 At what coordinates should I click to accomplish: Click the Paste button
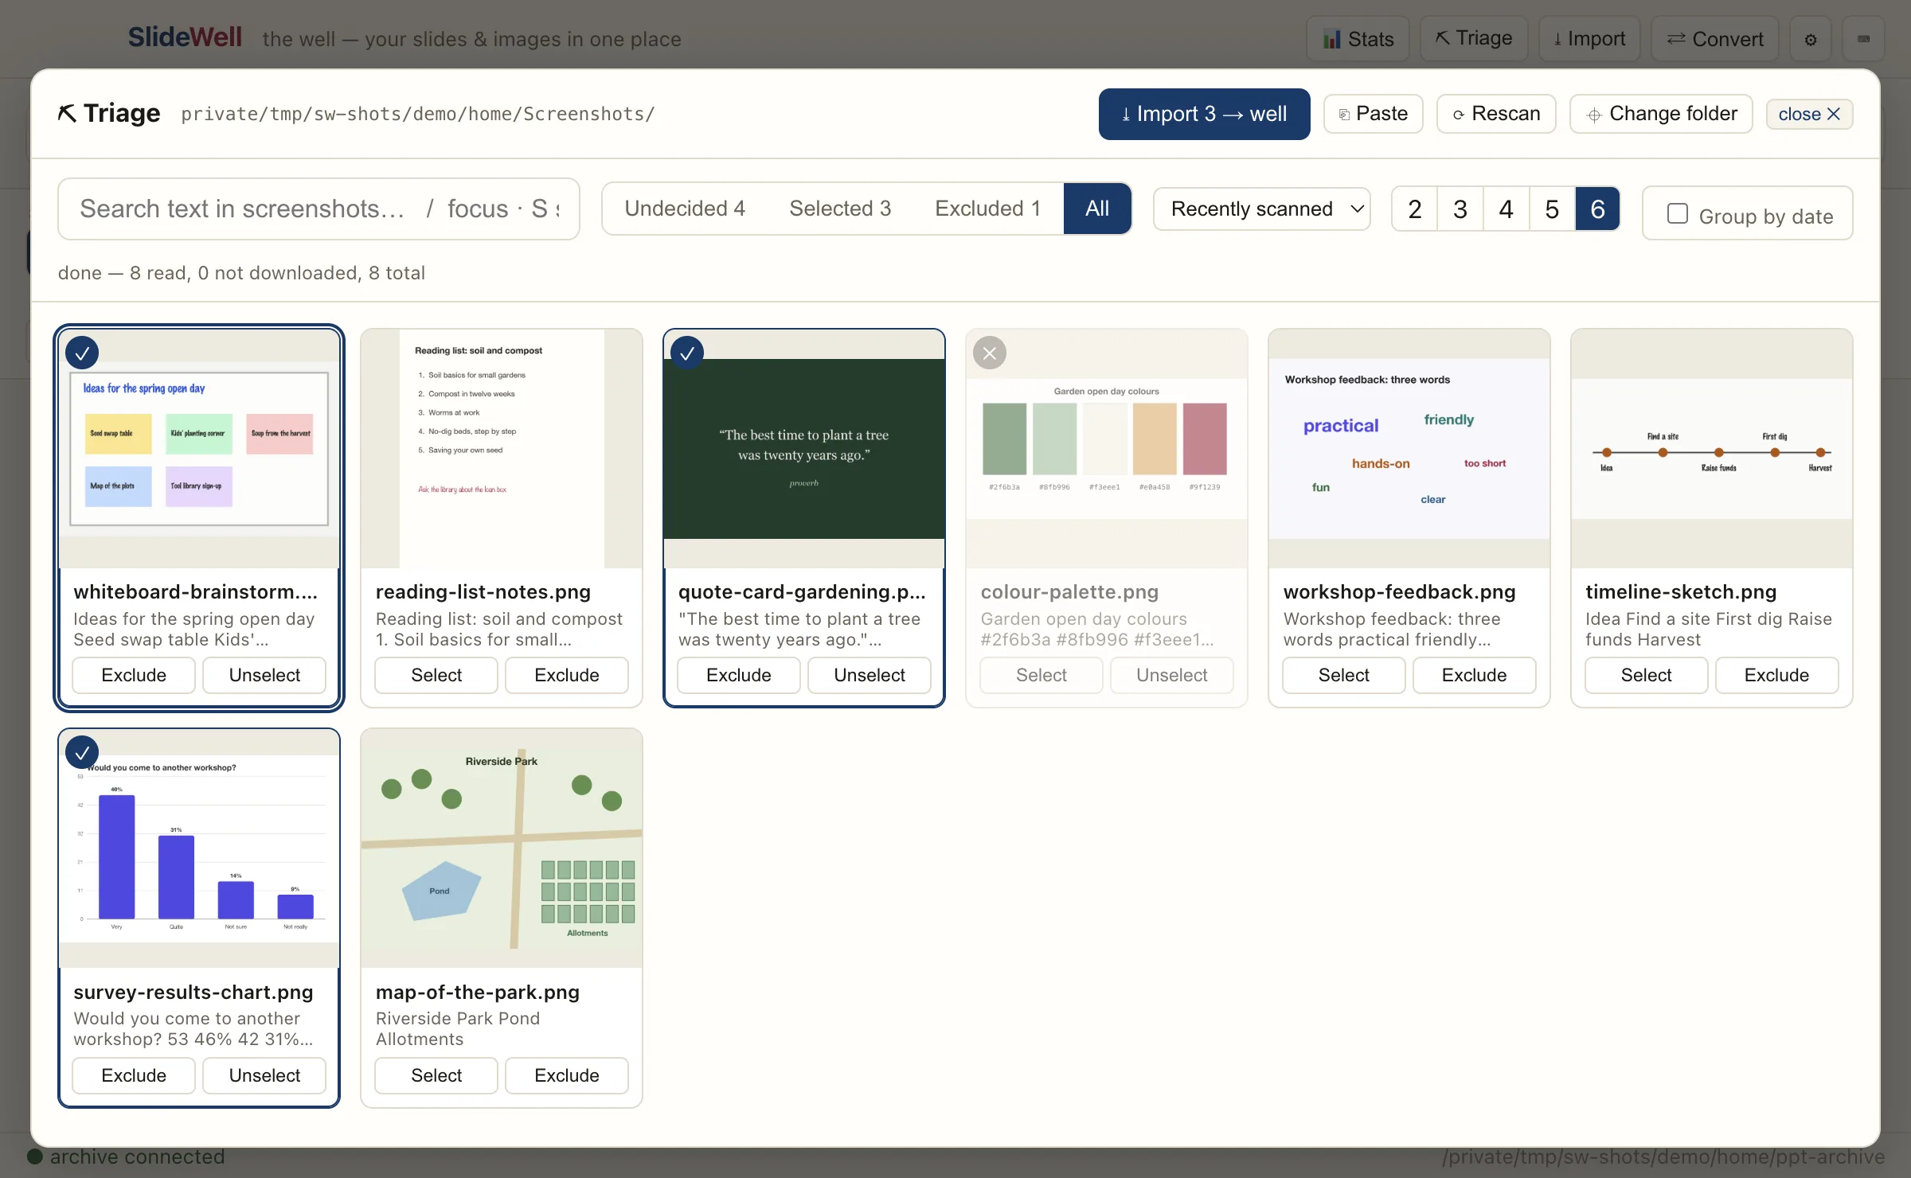[x=1373, y=114]
